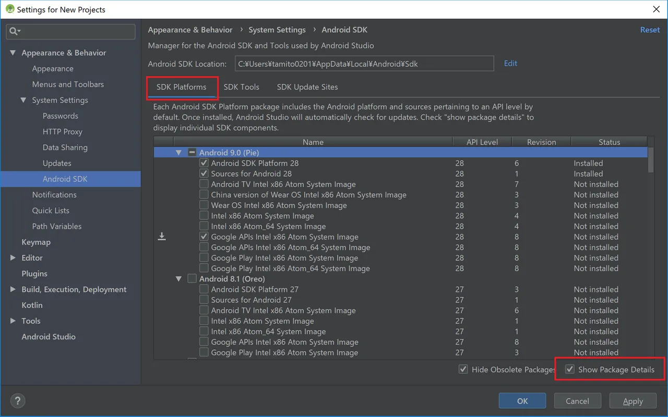Screen dimensions: 668x417
Task: Check Intel x86 Atom_64 System Image API 28
Action: (x=204, y=226)
